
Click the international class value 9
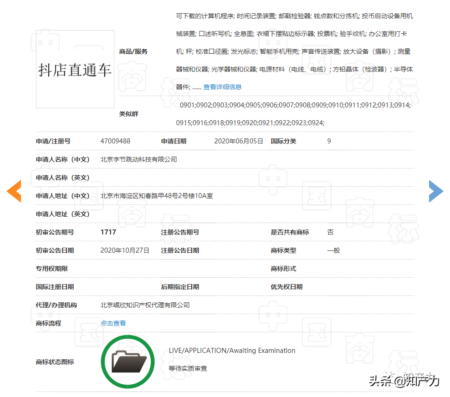click(x=329, y=141)
